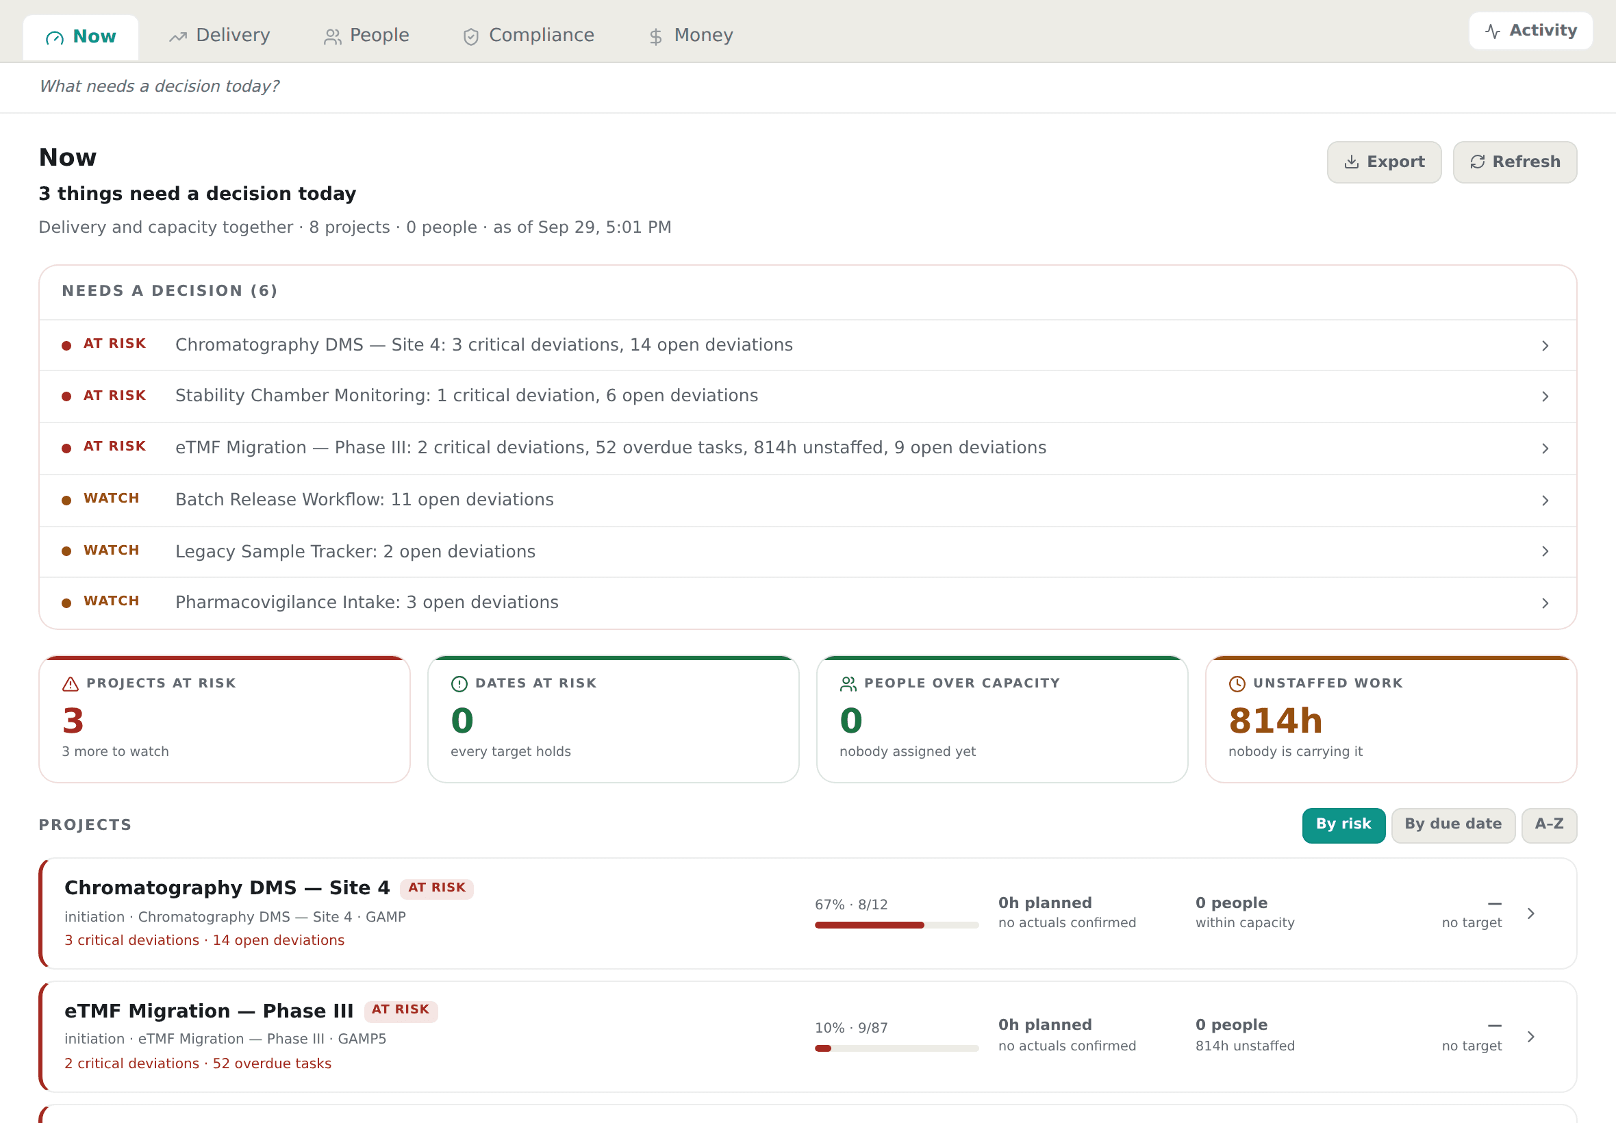Open the Money tab
Screen dimensions: 1616x1123
[691, 35]
